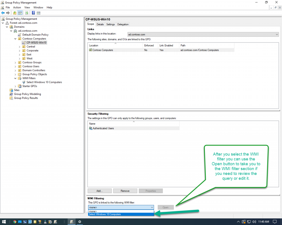
Task: Click the Forward navigation arrow
Action: (7, 13)
